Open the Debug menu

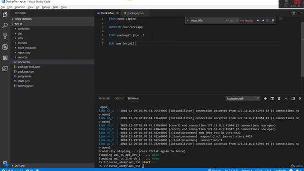click(x=46, y=7)
